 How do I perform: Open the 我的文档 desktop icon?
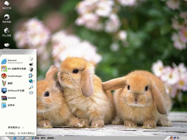[7, 5]
